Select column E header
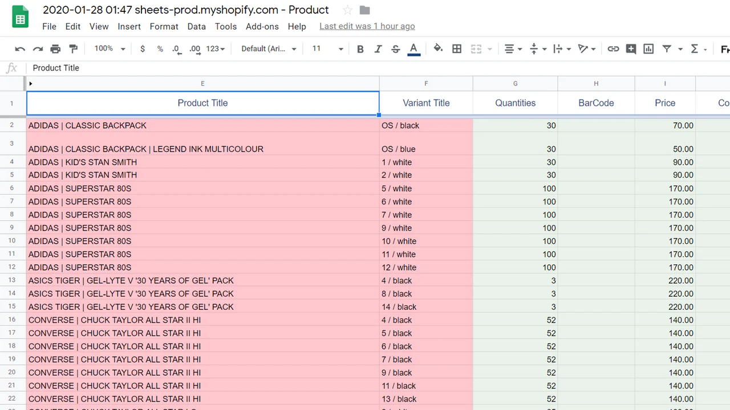Viewport: 730px width, 410px height. point(202,84)
